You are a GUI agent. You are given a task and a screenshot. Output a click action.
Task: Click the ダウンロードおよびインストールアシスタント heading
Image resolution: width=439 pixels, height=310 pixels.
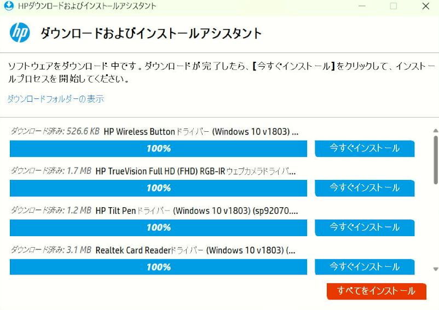151,33
